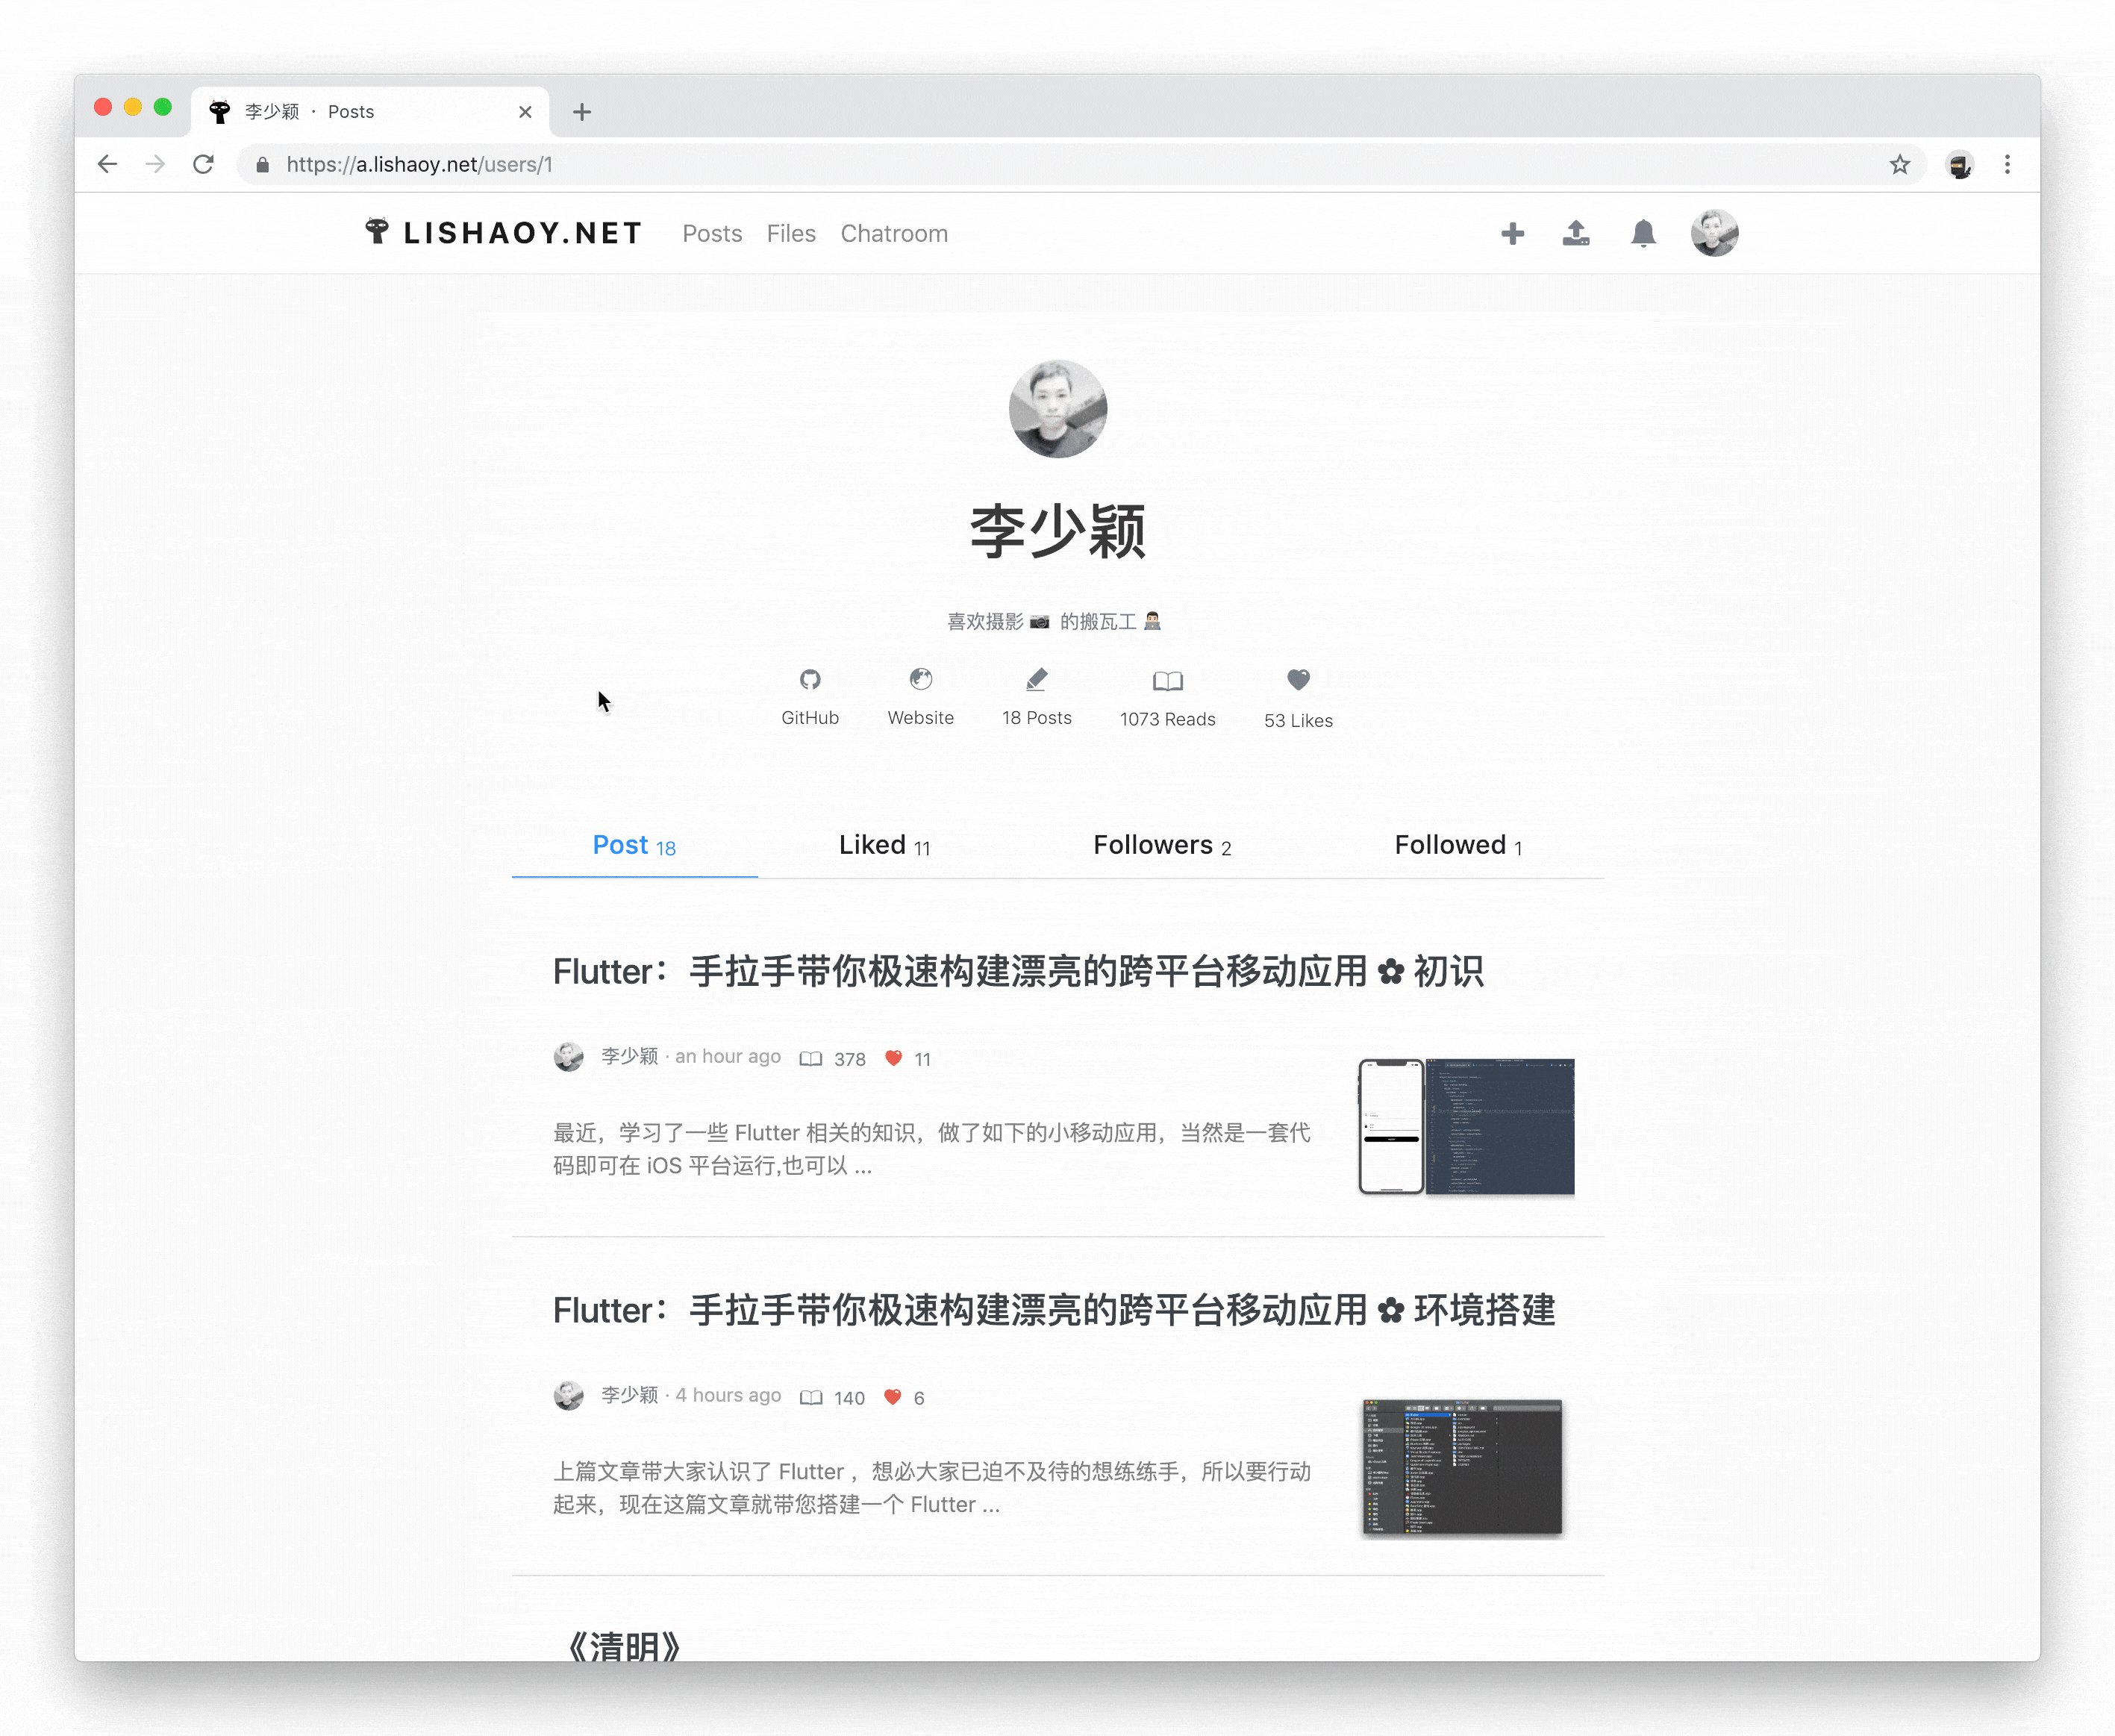
Task: Open the Flutter 环境搭建 article post
Action: coord(1049,1309)
